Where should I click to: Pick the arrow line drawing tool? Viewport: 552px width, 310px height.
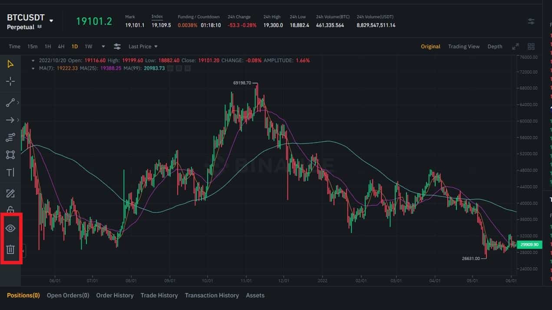(10, 120)
